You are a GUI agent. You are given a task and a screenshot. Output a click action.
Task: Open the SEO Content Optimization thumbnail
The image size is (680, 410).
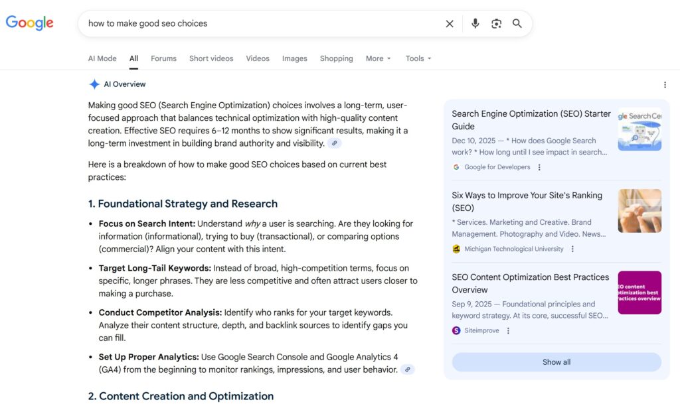pos(639,293)
